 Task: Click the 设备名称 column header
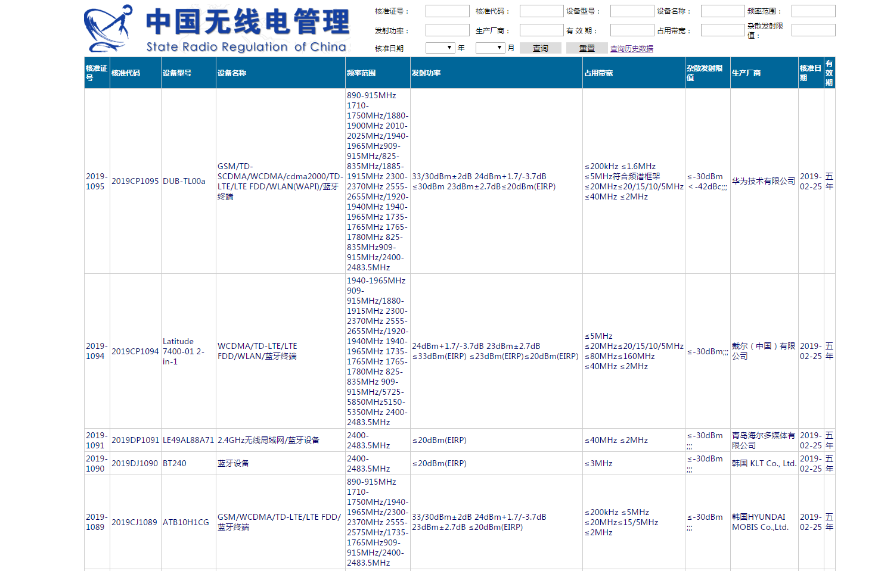(x=281, y=73)
